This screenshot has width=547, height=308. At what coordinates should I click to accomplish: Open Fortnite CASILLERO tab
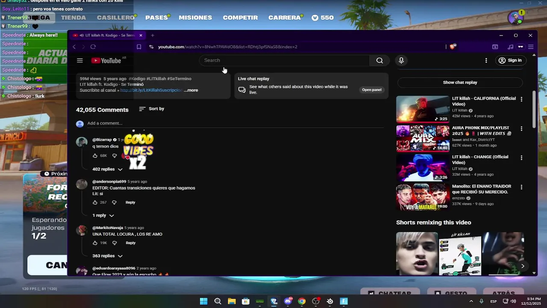pos(116,18)
